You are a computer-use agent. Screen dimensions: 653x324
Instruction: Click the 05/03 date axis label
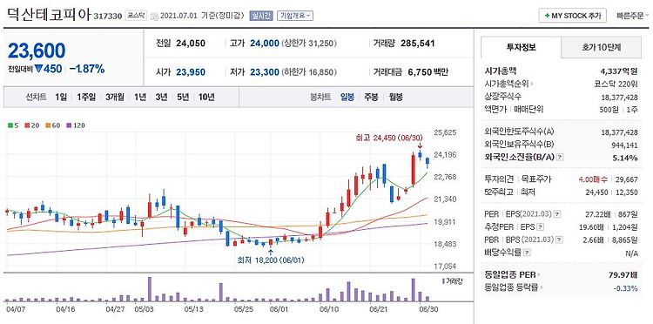click(143, 309)
